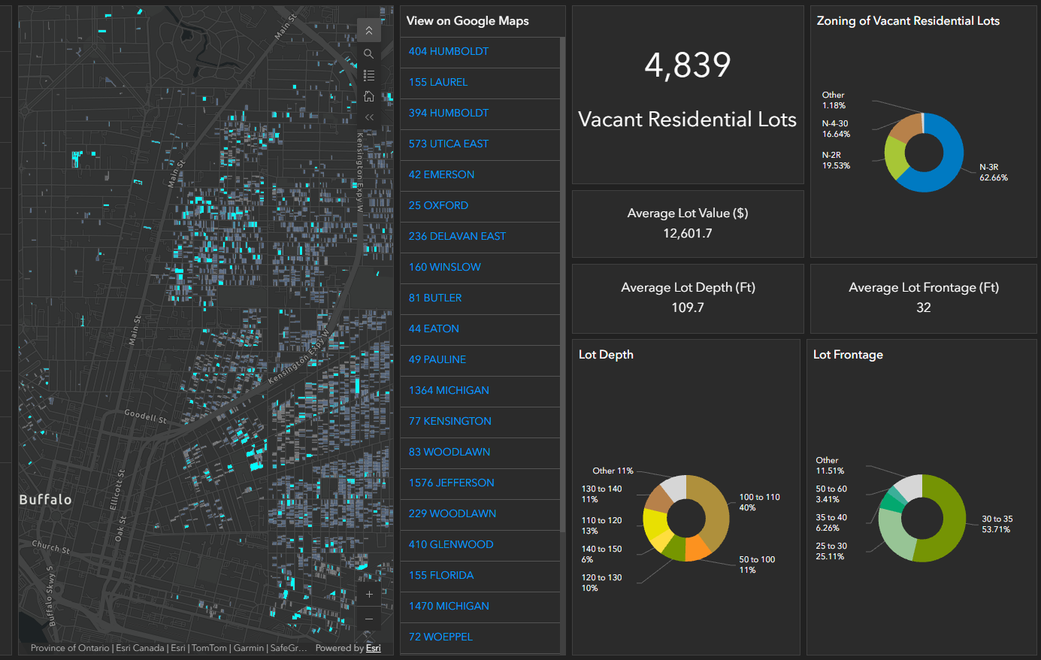Click 110 to 120 13% label
This screenshot has width=1041, height=660.
[601, 525]
